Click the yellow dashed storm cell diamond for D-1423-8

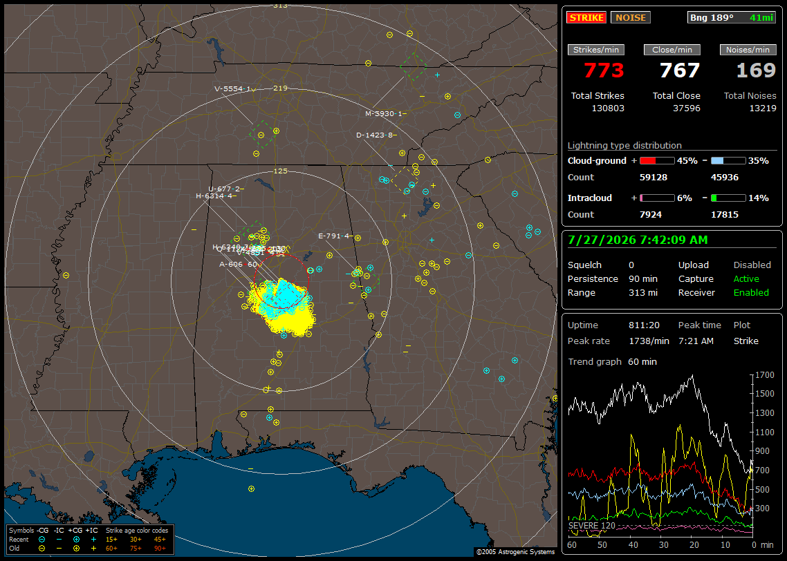[405, 180]
